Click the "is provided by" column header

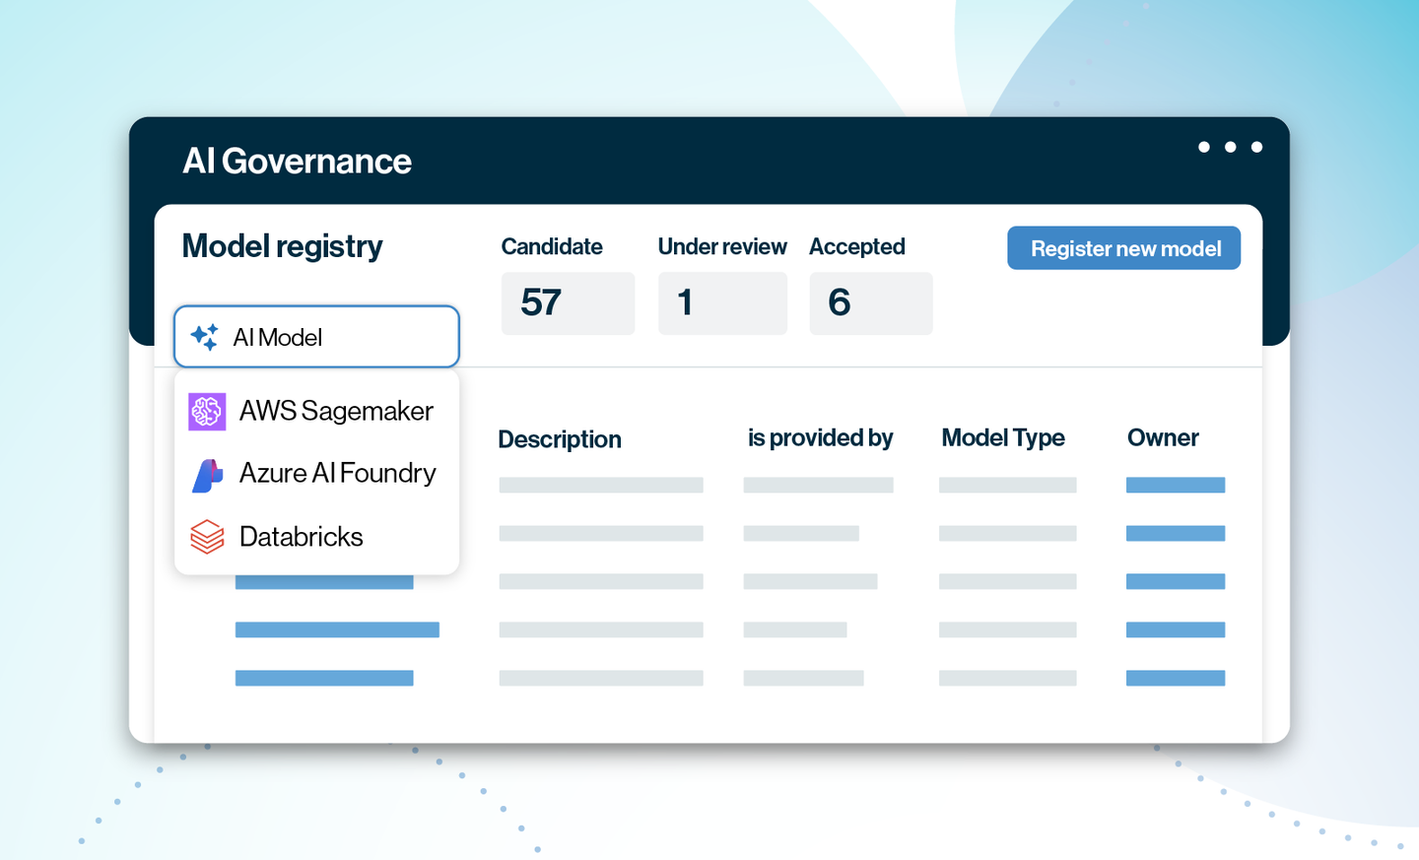click(820, 438)
